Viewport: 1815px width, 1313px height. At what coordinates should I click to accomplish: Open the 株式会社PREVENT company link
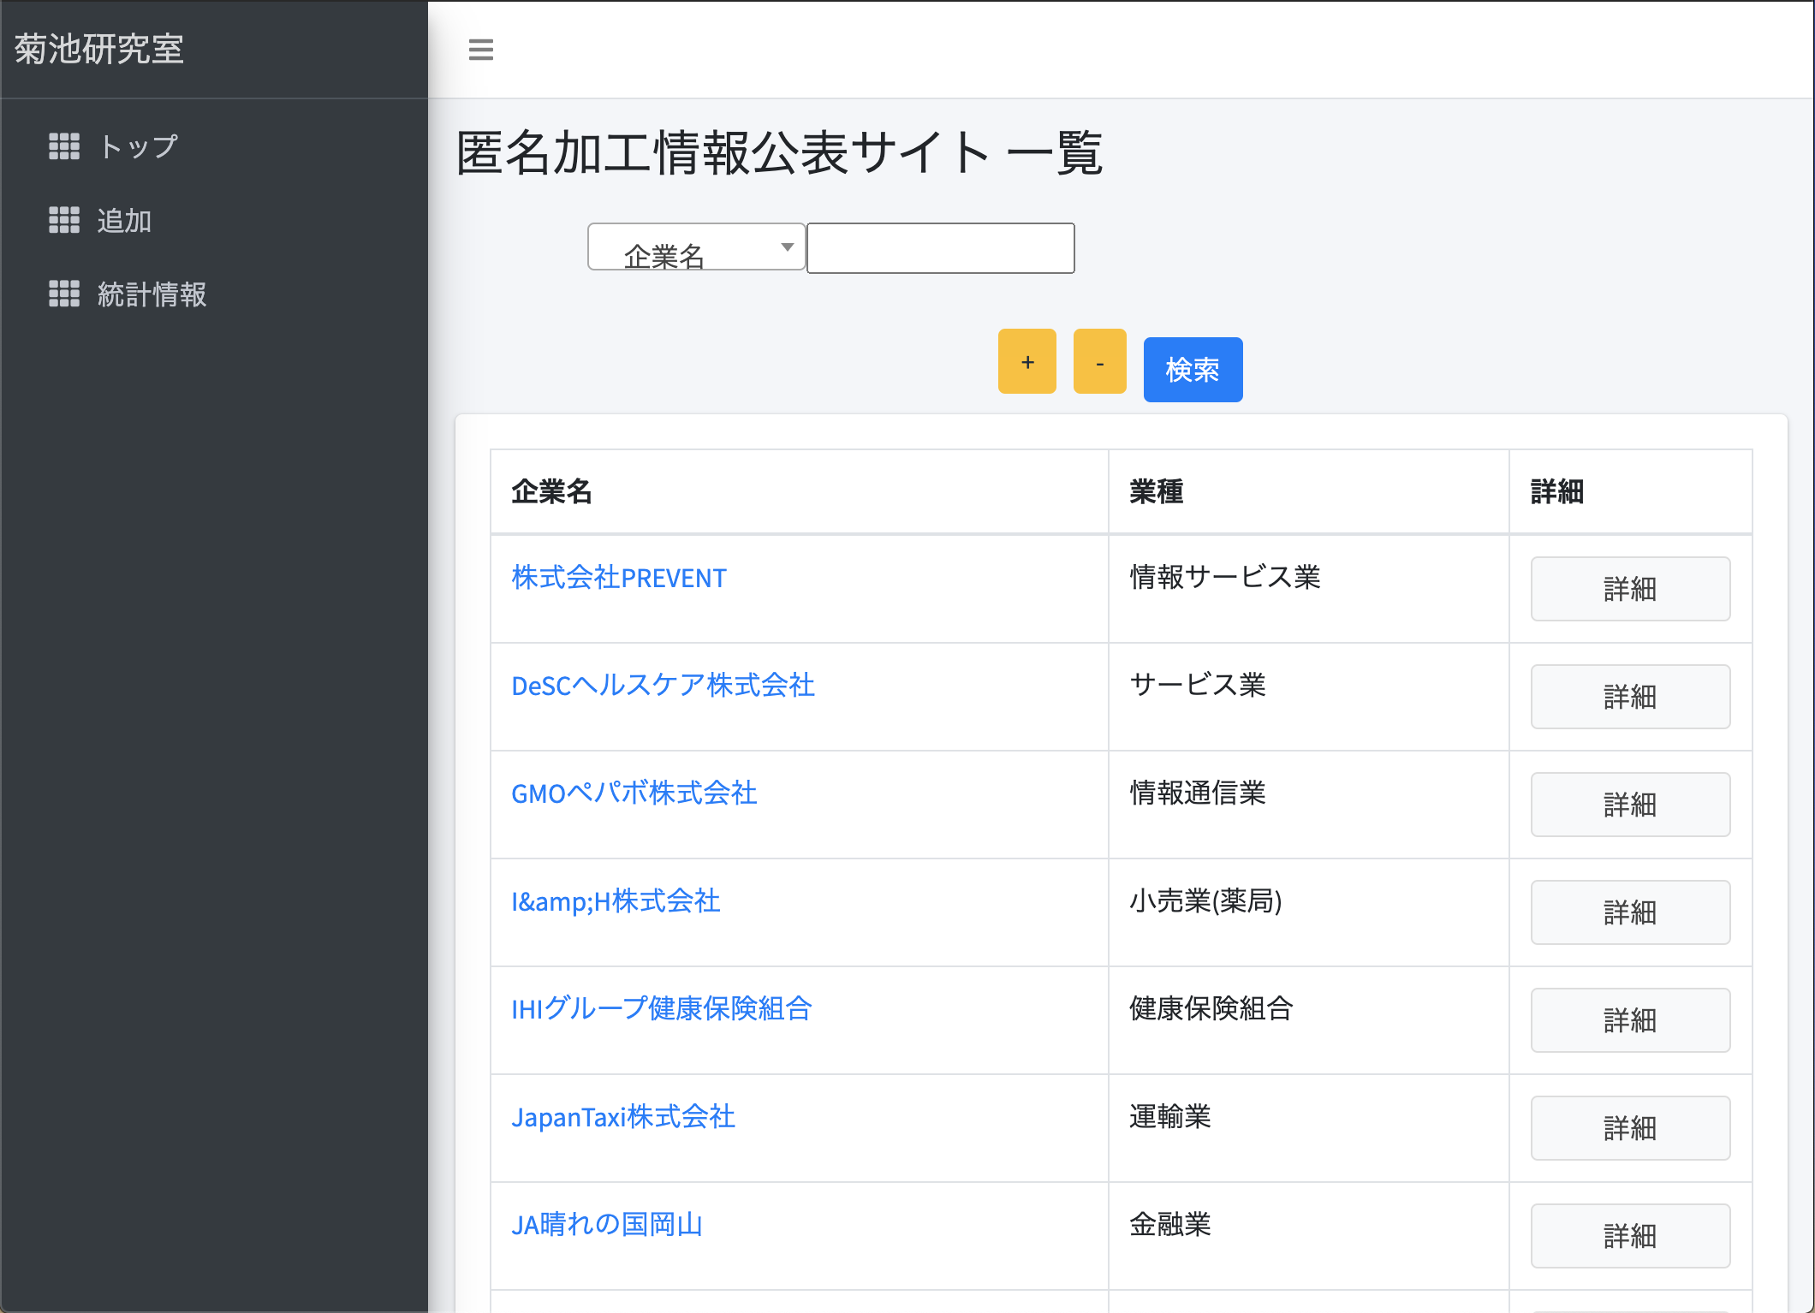tap(618, 578)
